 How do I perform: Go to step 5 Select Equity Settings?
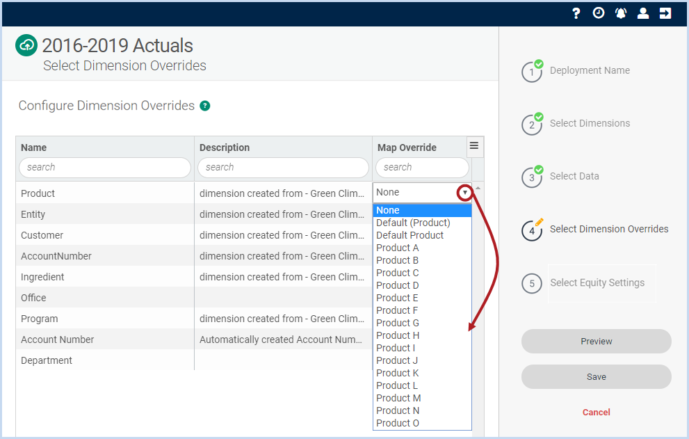tap(597, 283)
